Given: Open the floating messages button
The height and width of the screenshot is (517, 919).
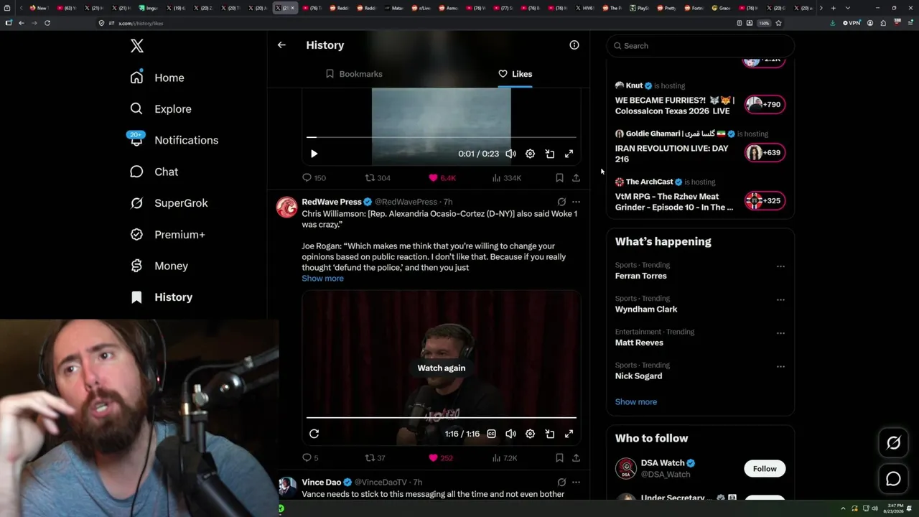Looking at the screenshot, I should pos(893,478).
